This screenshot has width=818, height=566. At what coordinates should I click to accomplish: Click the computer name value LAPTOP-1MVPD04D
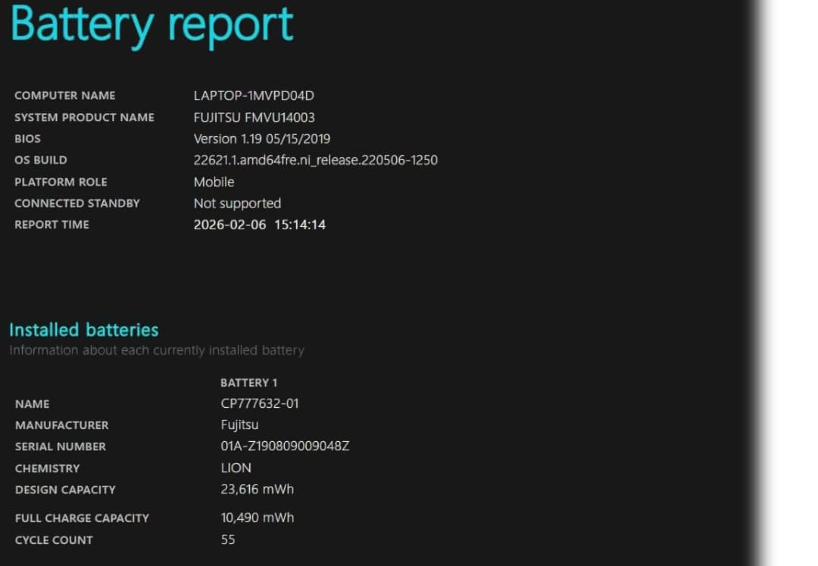(x=253, y=95)
